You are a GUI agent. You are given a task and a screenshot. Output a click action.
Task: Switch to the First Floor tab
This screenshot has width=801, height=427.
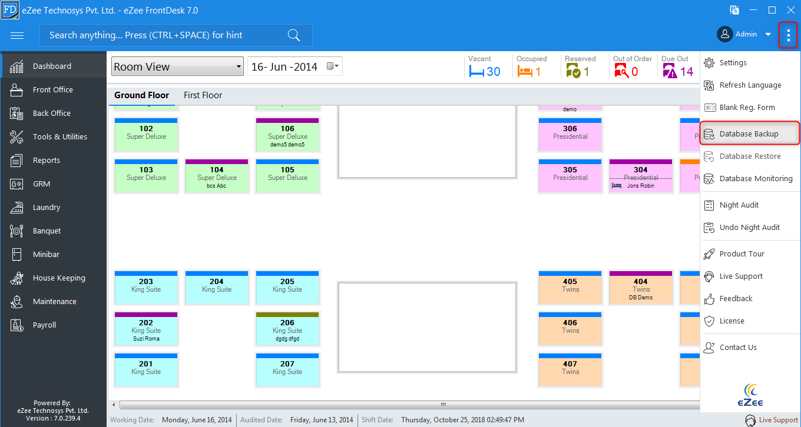pyautogui.click(x=203, y=95)
